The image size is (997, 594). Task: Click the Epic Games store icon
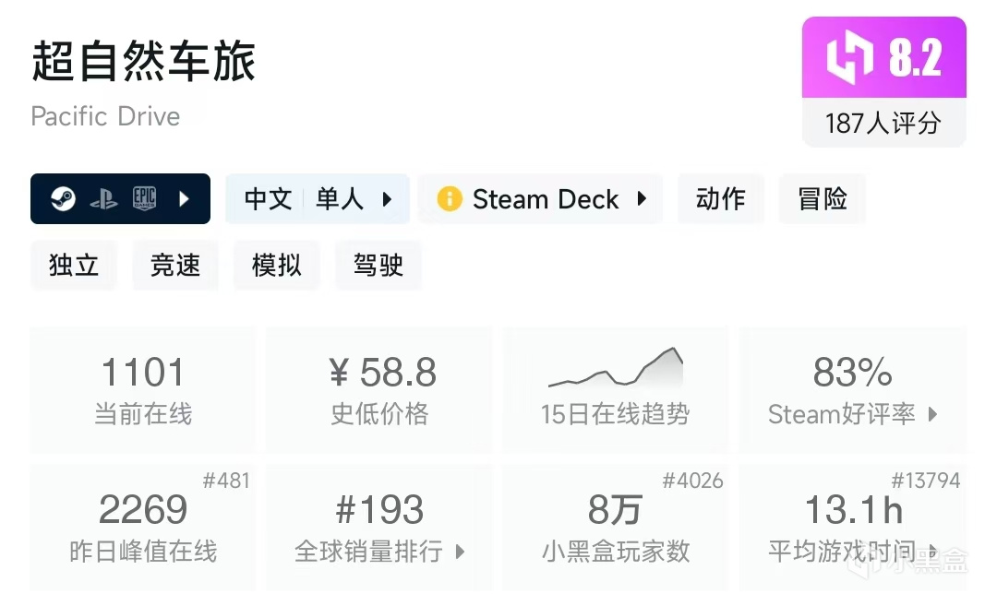(x=144, y=198)
